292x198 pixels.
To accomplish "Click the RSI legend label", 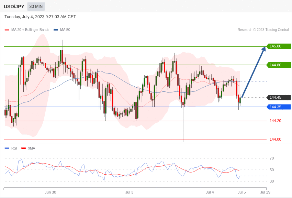I will [14, 148].
